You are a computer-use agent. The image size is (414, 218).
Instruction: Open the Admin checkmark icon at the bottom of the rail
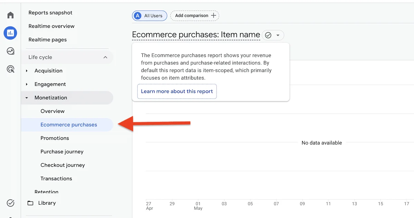(10, 203)
